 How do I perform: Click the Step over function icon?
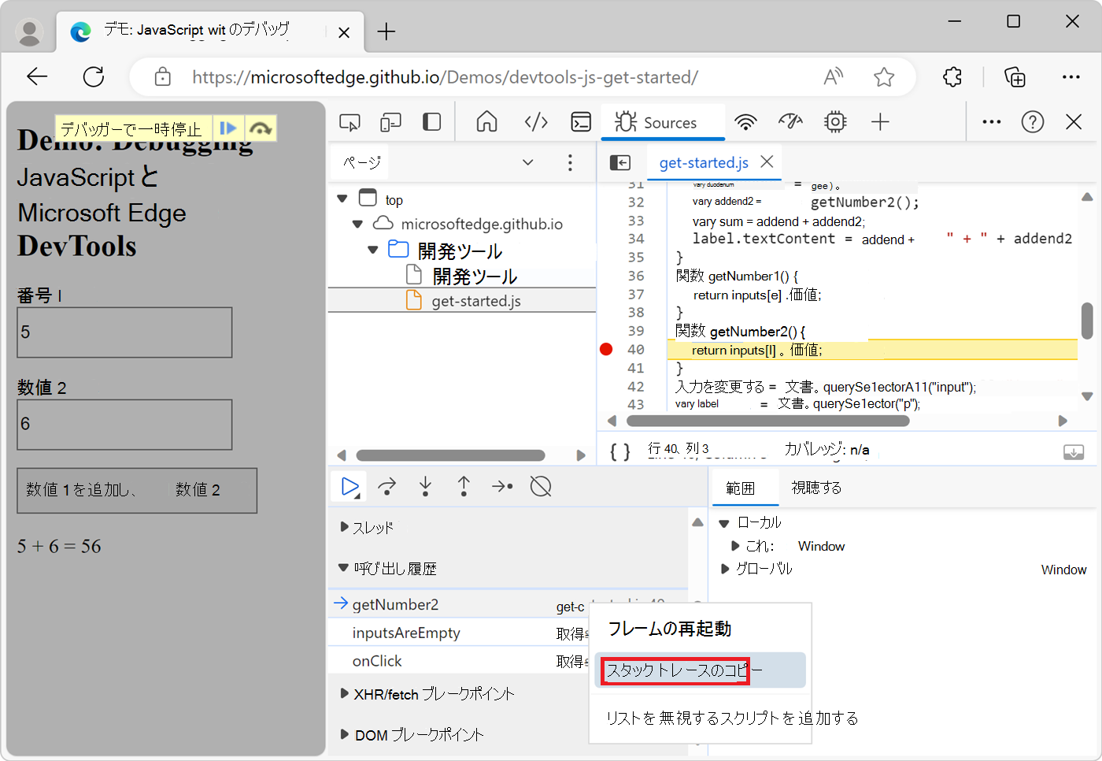point(386,487)
